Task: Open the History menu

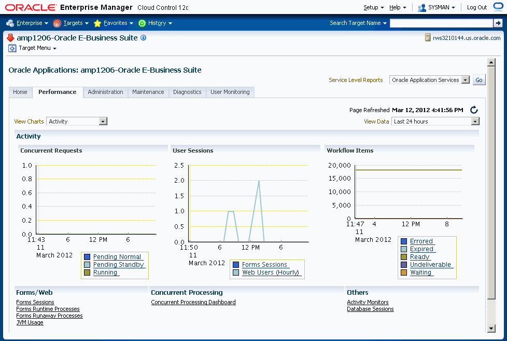Action: click(160, 23)
